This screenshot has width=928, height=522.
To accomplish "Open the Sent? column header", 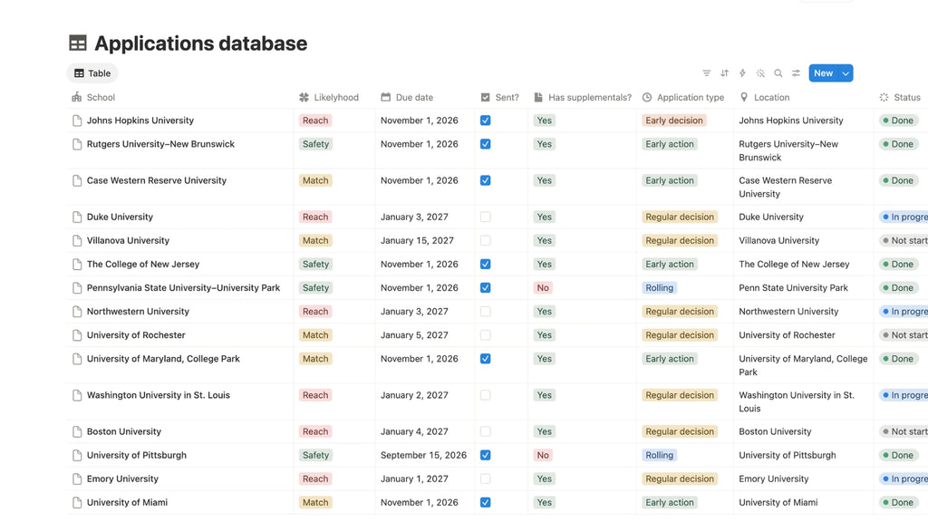I will coord(499,98).
